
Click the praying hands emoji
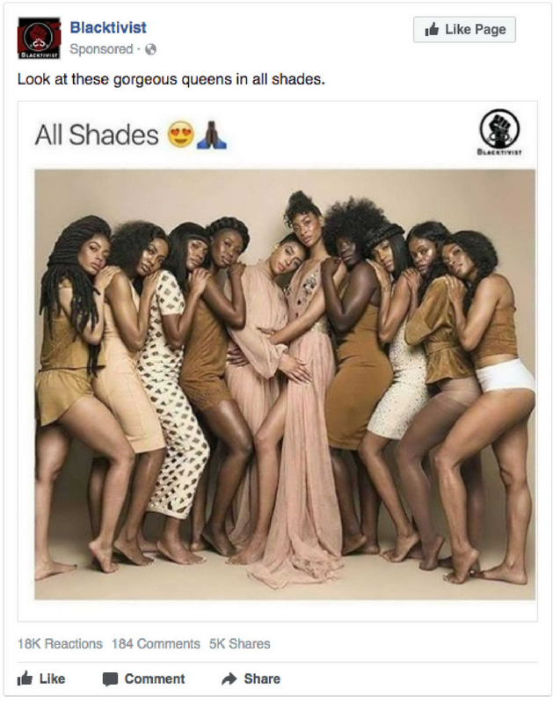(211, 135)
